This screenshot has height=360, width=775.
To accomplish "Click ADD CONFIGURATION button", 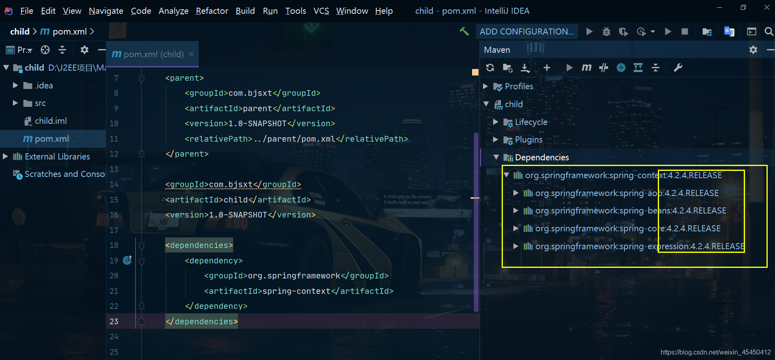I will [527, 32].
